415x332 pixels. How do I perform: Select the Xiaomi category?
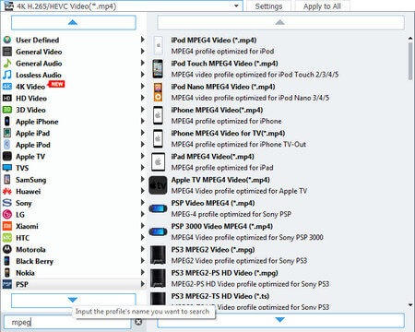click(74, 226)
